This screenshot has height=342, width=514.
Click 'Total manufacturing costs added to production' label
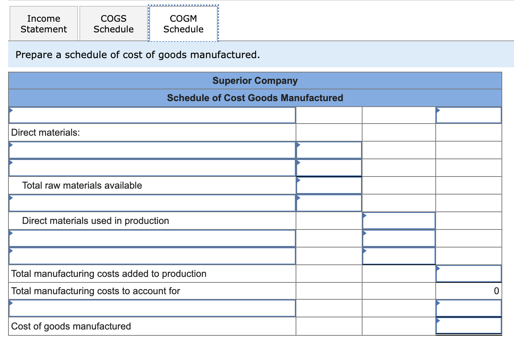109,274
